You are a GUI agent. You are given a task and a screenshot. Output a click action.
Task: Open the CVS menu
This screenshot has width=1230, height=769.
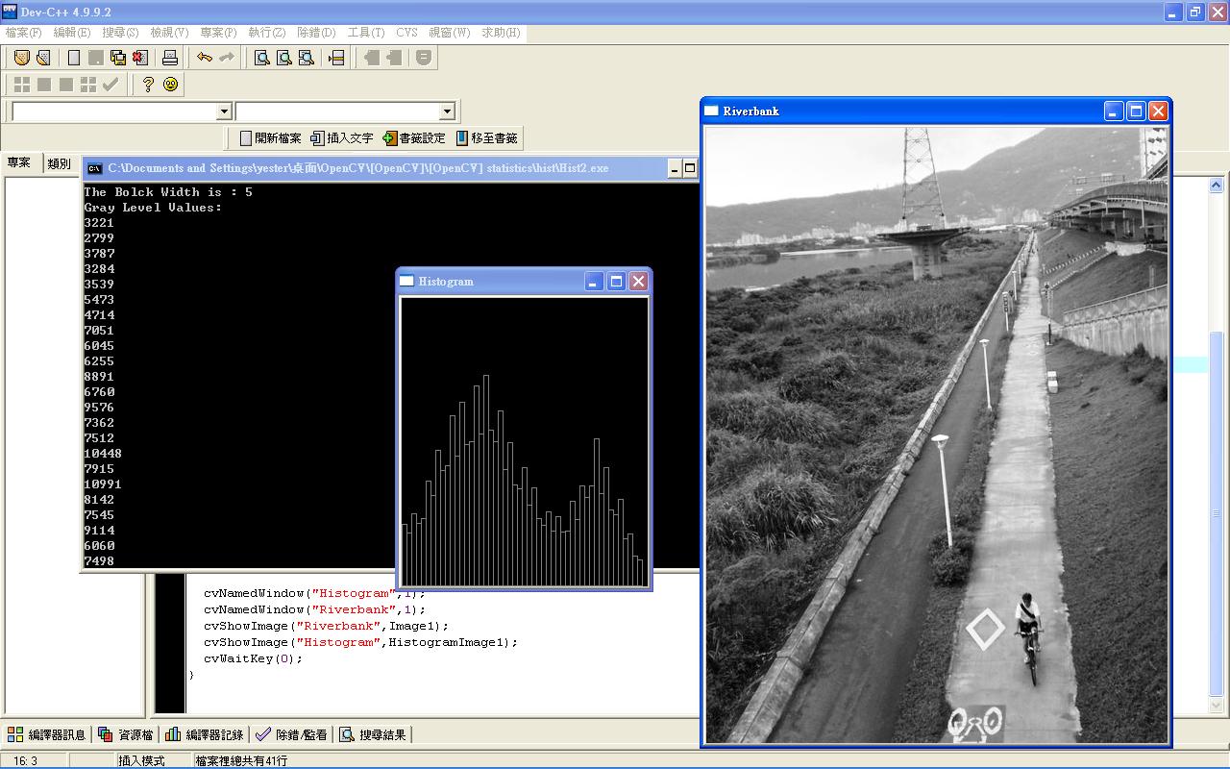[x=406, y=33]
